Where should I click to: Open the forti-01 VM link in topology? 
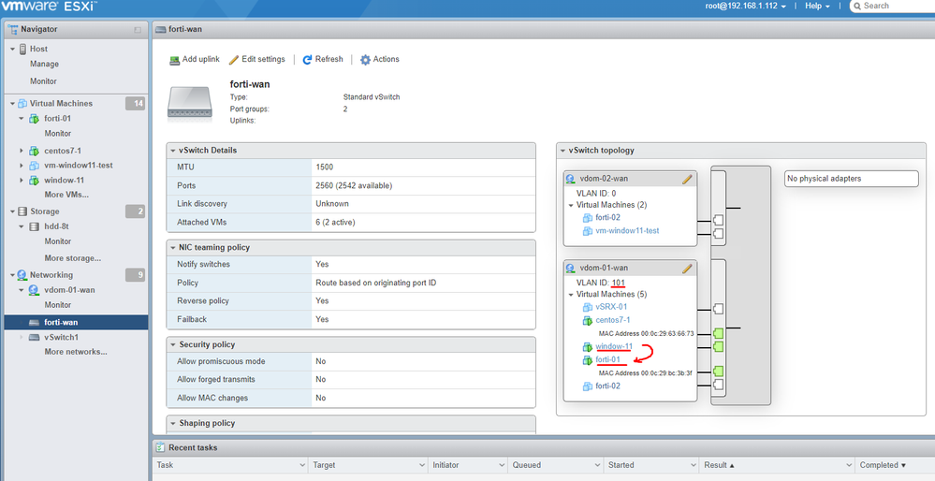click(608, 360)
